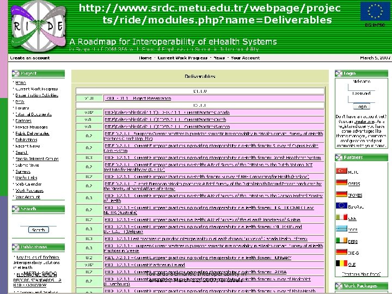Open Internal Documents in Project sidebar
The image size is (392, 294).
34,114
